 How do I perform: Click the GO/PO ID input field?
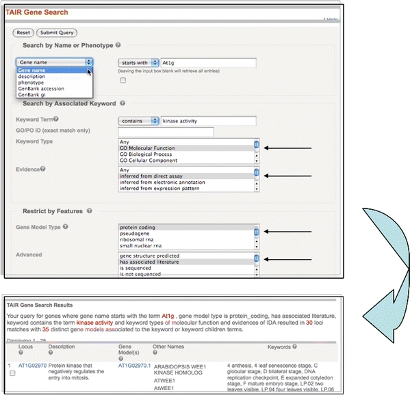(166, 132)
